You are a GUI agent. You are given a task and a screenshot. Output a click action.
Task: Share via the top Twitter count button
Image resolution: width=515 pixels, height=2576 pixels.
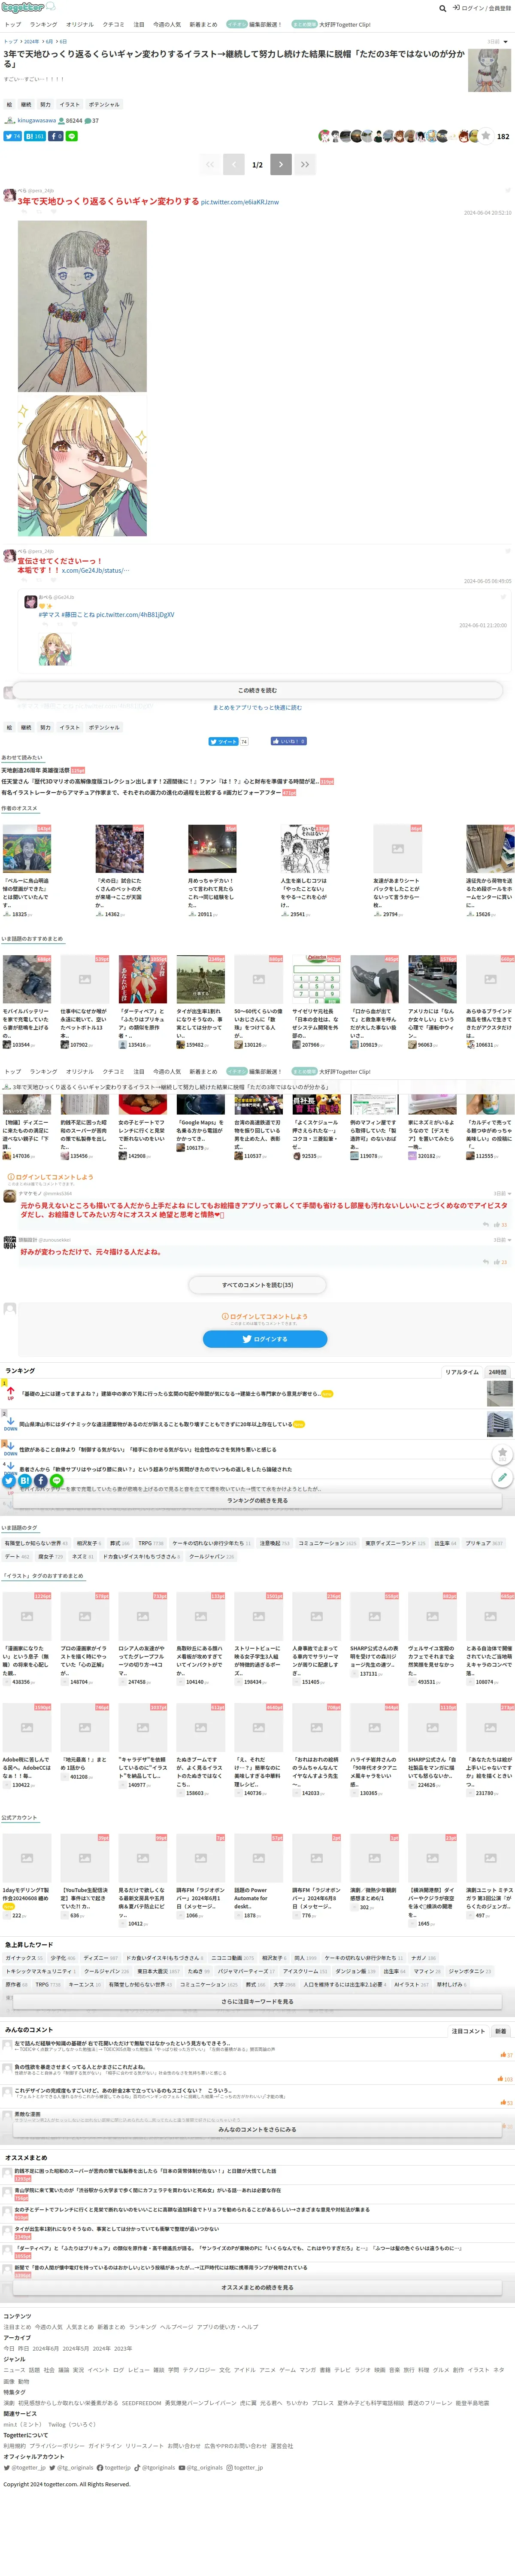click(x=13, y=136)
